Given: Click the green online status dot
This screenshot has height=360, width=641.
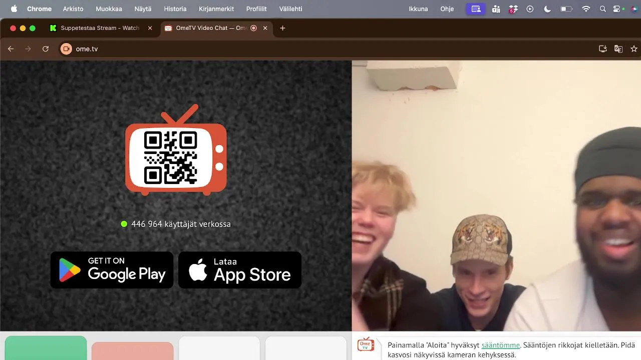Looking at the screenshot, I should point(124,224).
